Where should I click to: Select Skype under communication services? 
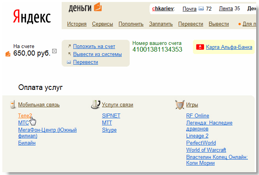[x=109, y=130]
